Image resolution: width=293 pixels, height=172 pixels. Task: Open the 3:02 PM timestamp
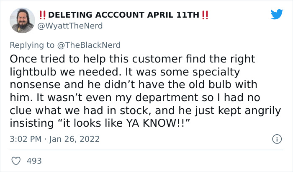(x=26, y=139)
